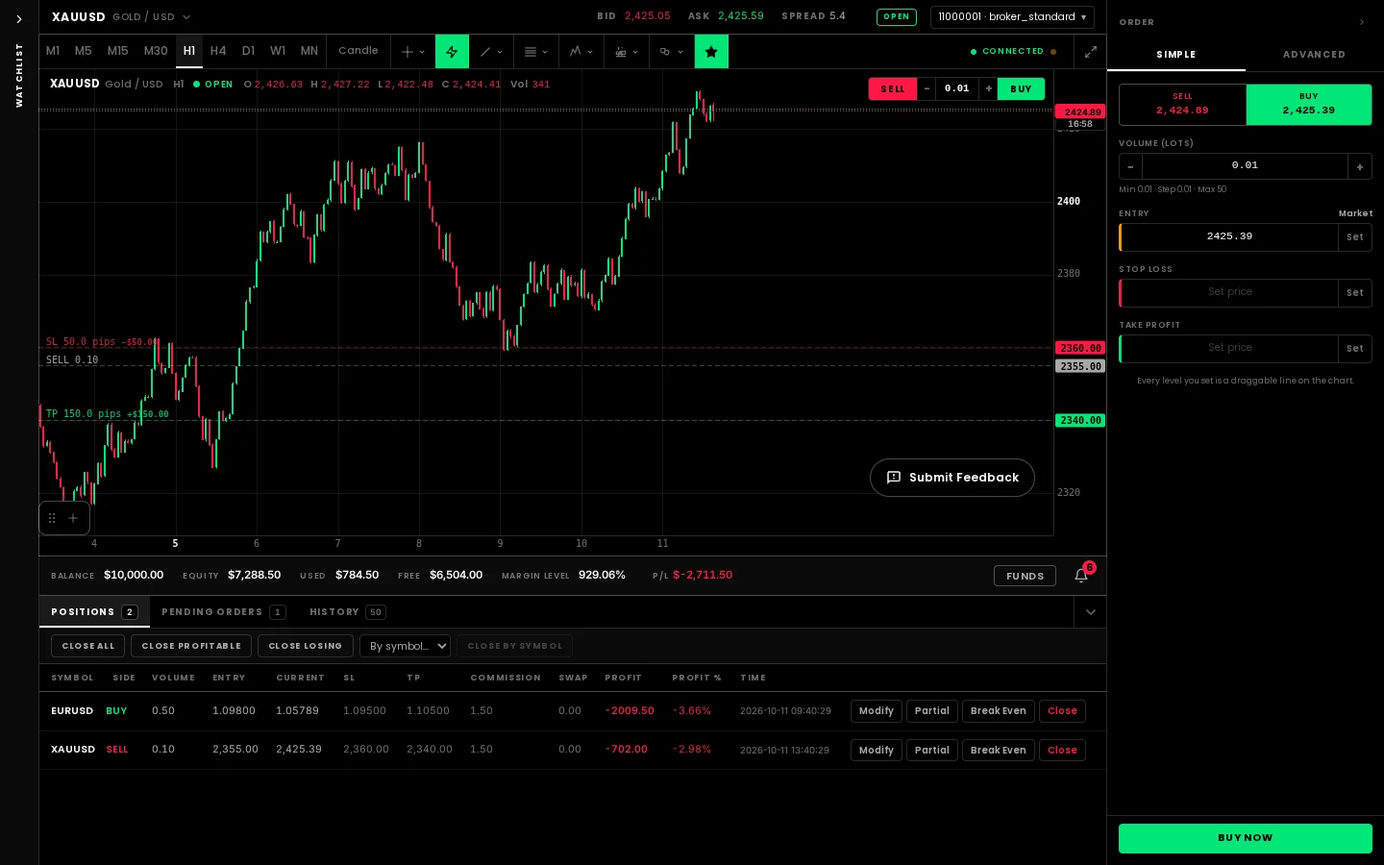Screen dimensions: 1384x865
Task: Click the plus icon beside chart drag handle
Action: 73,518
